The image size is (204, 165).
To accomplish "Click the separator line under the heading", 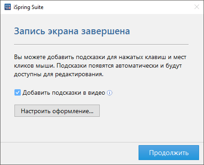I will [x=101, y=45].
